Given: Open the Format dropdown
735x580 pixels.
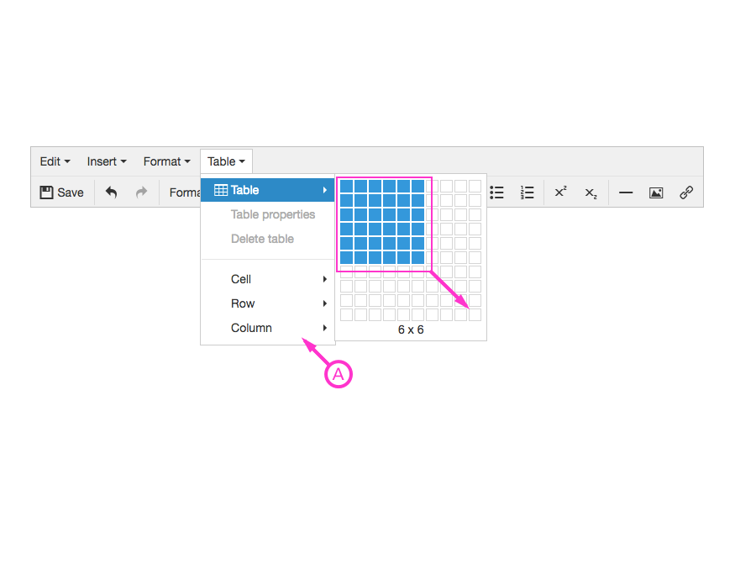Looking at the screenshot, I should (x=165, y=161).
